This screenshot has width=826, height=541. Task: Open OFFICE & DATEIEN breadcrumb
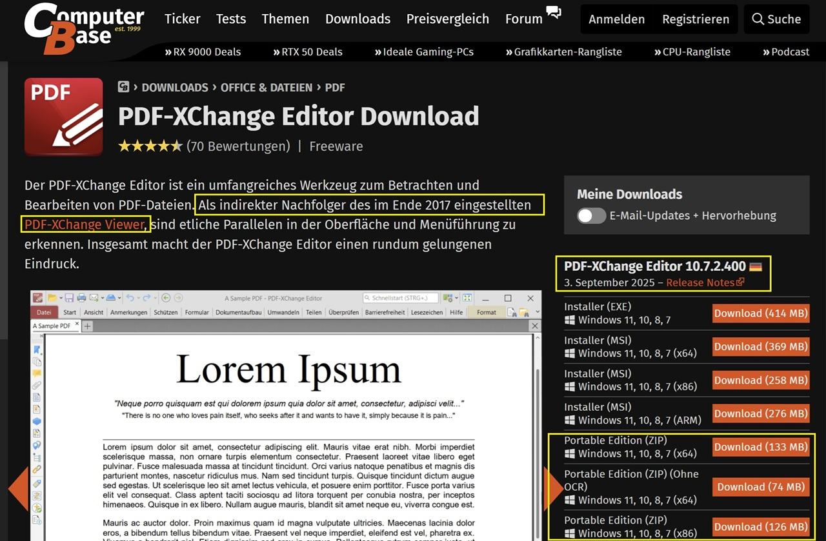(267, 87)
